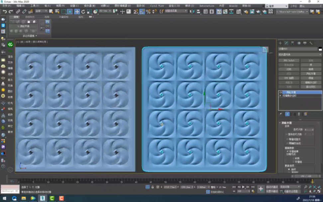The width and height of the screenshot is (323, 202).
Task: Uncheck the 平滑结果 checkbox
Action: click(288, 150)
